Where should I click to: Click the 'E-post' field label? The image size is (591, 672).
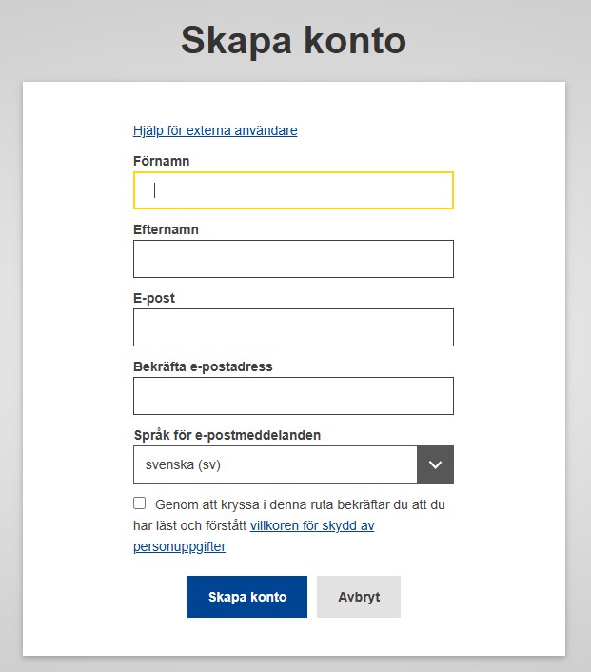[154, 298]
